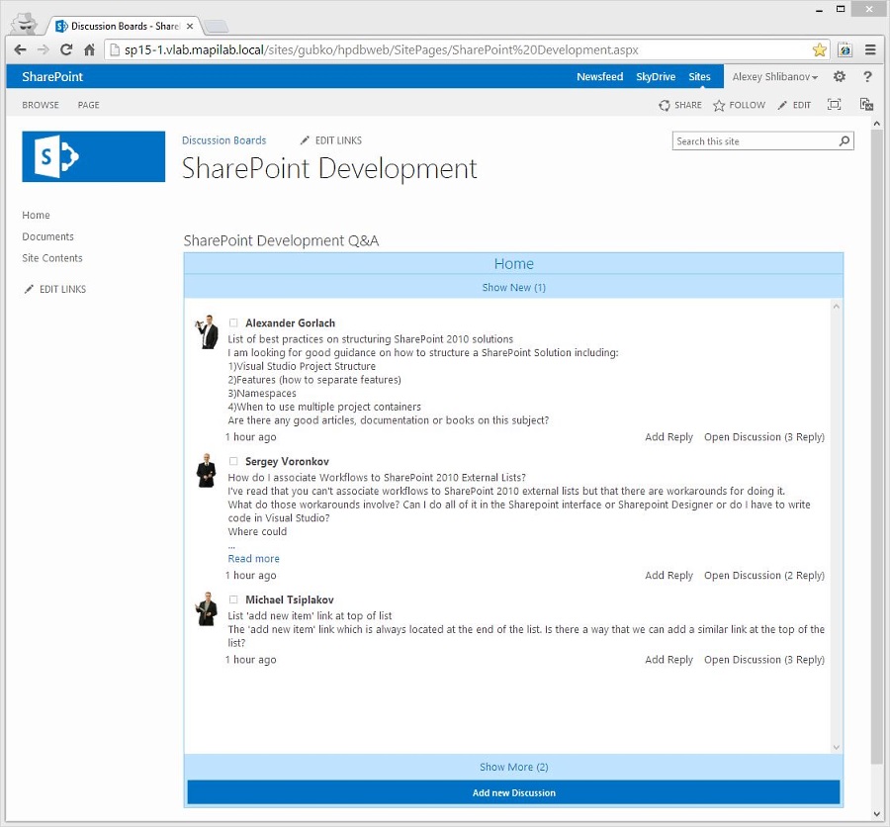Viewport: 890px width, 827px height.
Task: Add Reply to Michael Tsiplakov's post
Action: pyautogui.click(x=668, y=660)
